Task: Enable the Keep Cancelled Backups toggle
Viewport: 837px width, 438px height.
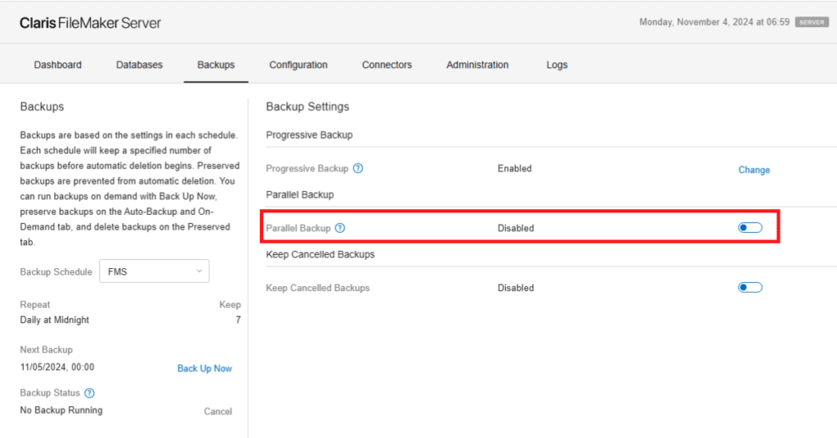Action: [x=750, y=288]
